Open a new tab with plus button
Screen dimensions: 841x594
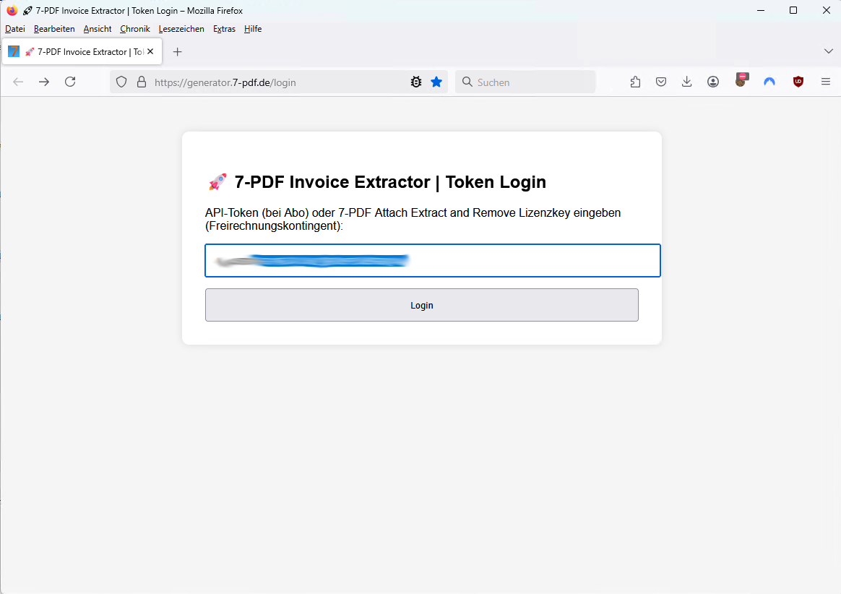178,51
